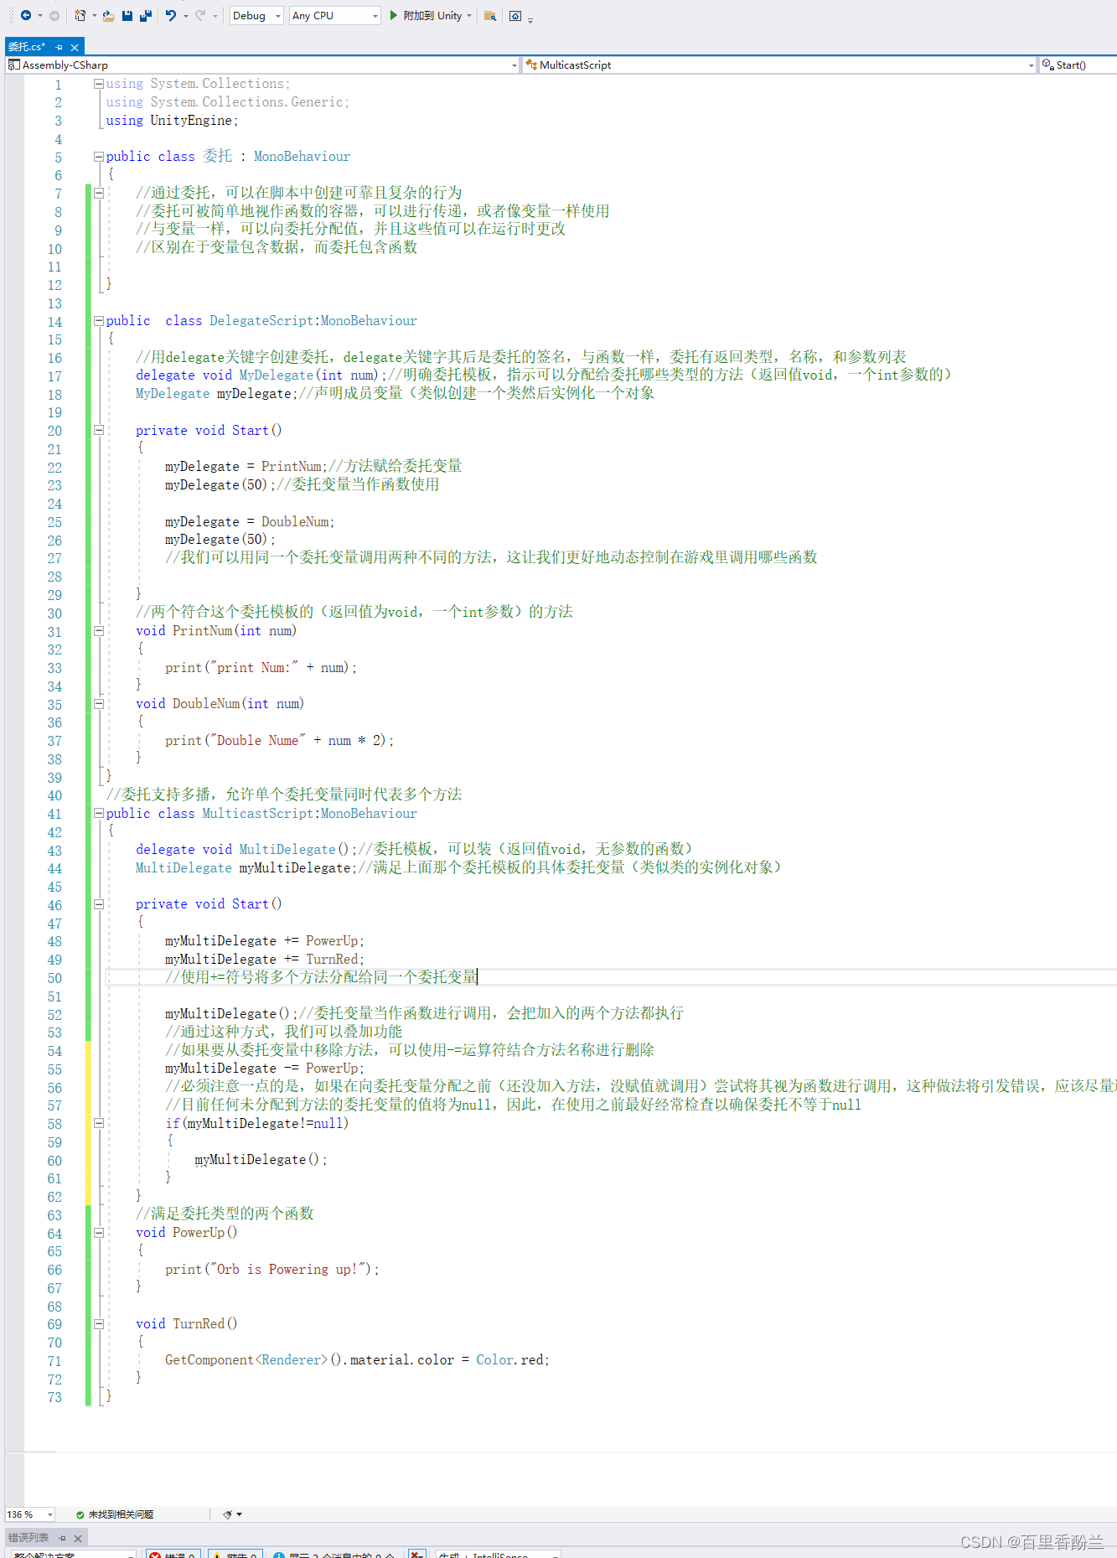Click void PrintNum(int num) declaration
Screen dimensions: 1117x1558
216,631
